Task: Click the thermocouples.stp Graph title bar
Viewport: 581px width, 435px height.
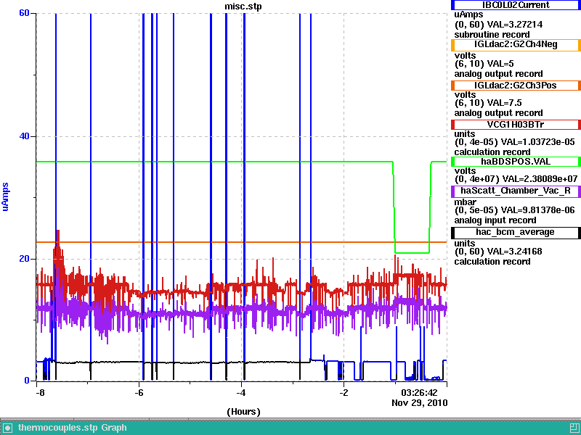Action: point(290,428)
